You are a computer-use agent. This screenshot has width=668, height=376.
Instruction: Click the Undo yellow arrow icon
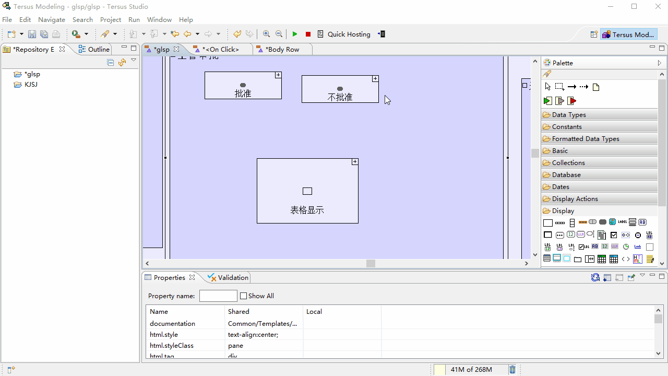(x=237, y=34)
